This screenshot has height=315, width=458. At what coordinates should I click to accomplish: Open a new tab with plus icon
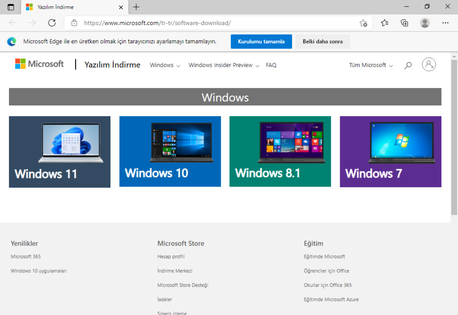[x=136, y=7]
